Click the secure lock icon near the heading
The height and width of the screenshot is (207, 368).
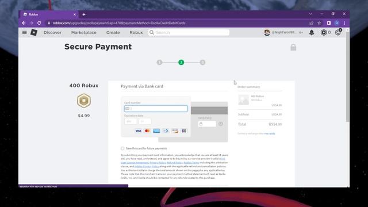293,47
